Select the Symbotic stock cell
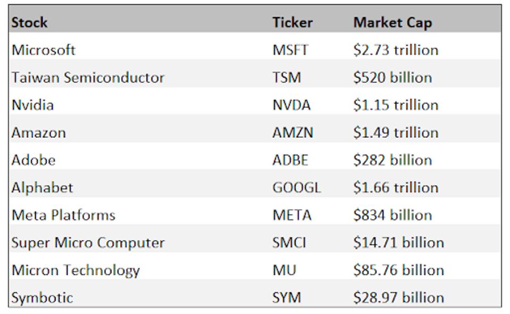 [42, 298]
